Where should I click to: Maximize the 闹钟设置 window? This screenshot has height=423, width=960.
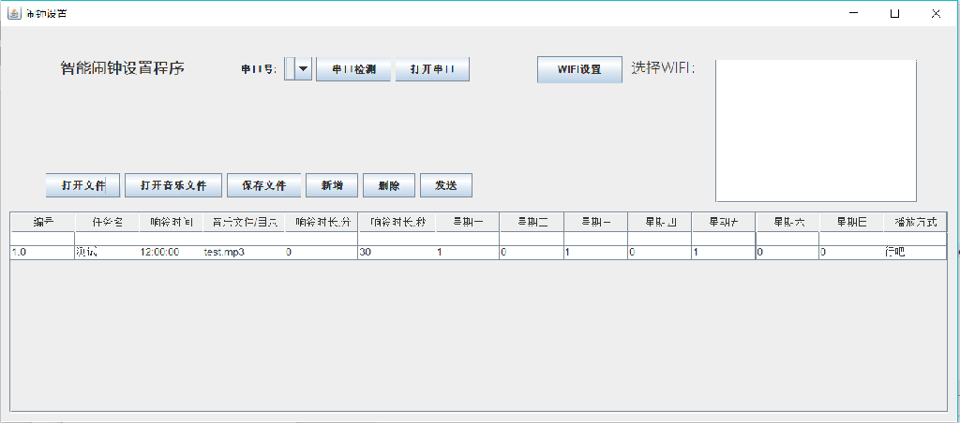(894, 13)
